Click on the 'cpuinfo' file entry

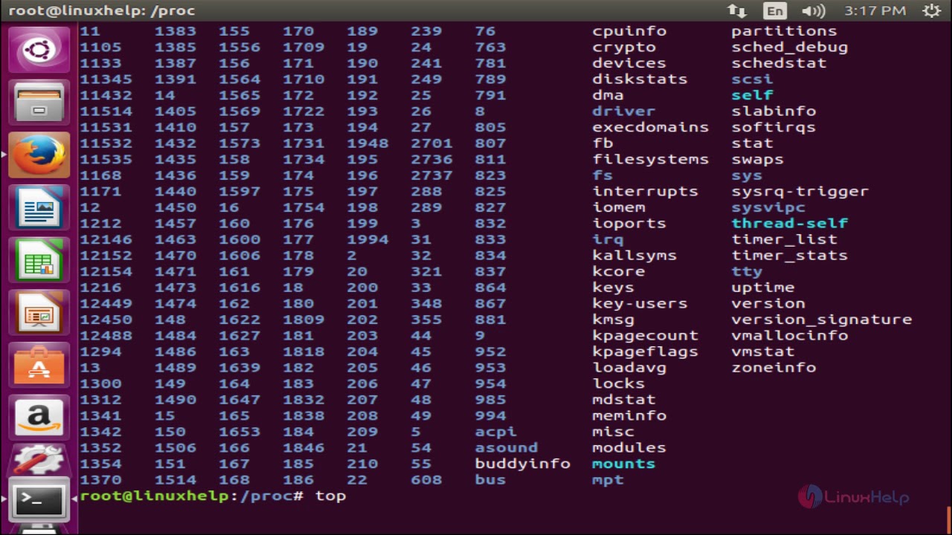coord(629,31)
